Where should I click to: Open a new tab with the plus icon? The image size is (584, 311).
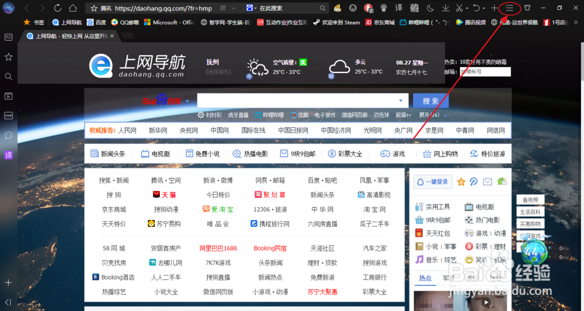[x=494, y=8]
